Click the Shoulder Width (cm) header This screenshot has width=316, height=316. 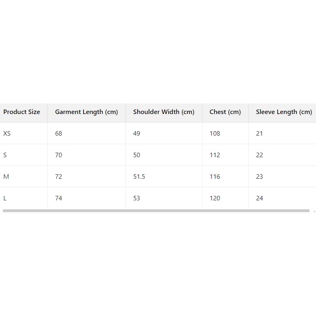pyautogui.click(x=164, y=112)
